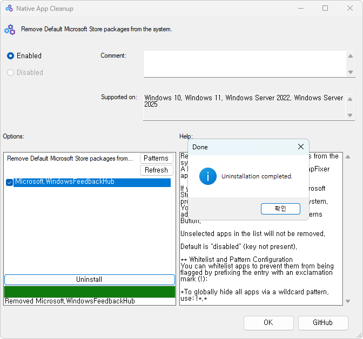Minimize the Native App Cleanup window
The width and height of the screenshot is (363, 339).
tap(301, 9)
